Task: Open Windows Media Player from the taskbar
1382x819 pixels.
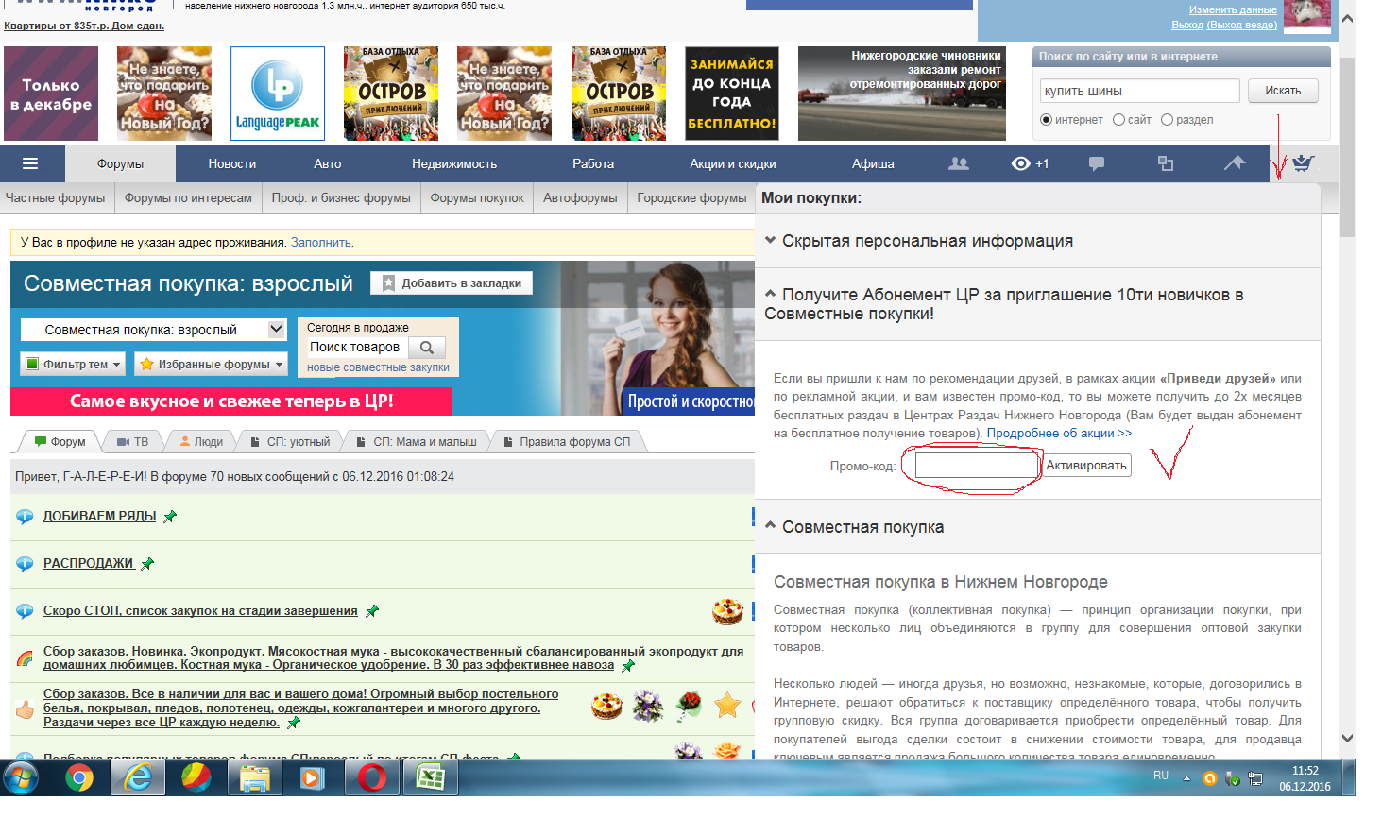Action: tap(312, 778)
